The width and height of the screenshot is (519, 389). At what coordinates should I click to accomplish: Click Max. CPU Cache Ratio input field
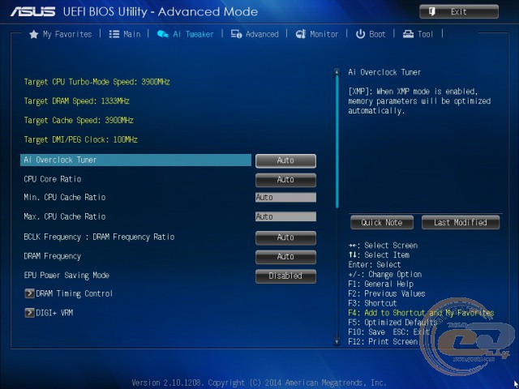coord(285,216)
